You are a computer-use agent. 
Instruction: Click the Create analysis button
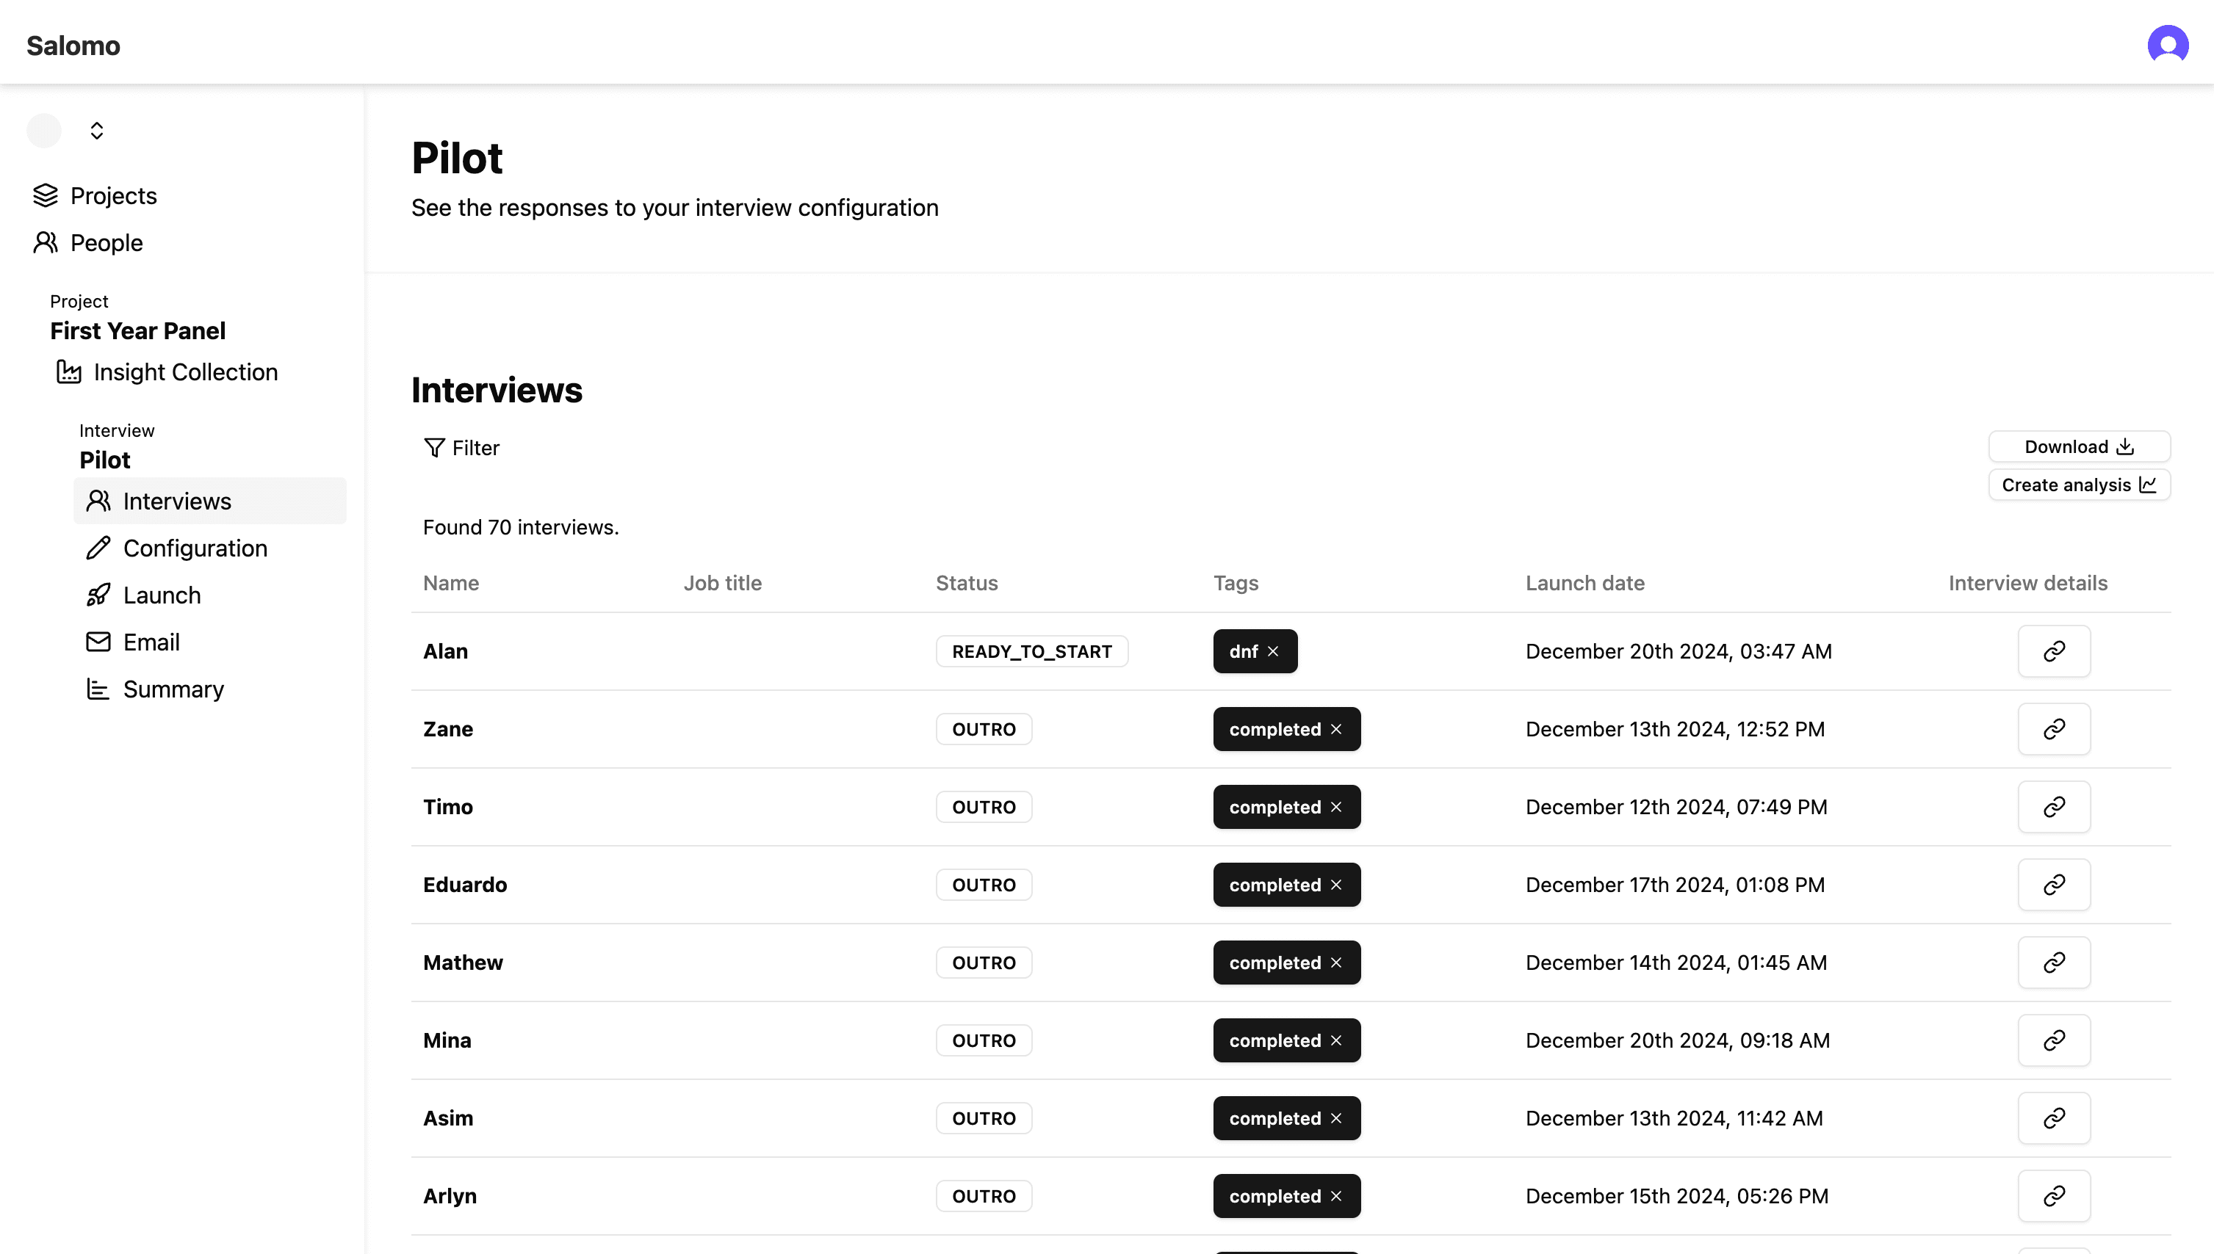pos(2079,485)
